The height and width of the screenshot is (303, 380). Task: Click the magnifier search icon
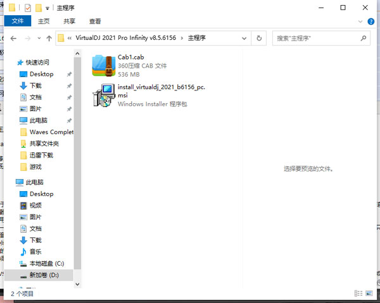click(x=364, y=38)
